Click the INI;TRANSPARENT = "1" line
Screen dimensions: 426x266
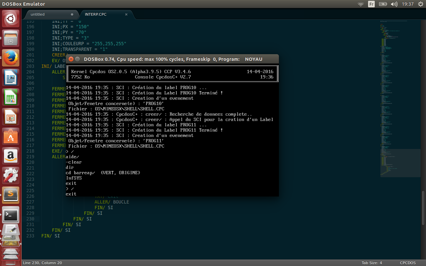[80, 49]
